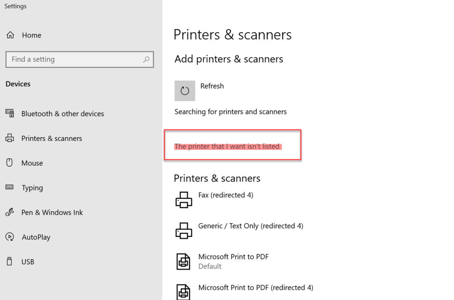Go to Bluetooth & other devices page
Image resolution: width=454 pixels, height=300 pixels.
[x=63, y=114]
